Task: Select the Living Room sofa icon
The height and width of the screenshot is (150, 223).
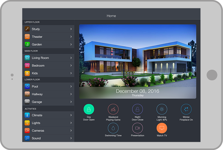Action: click(x=27, y=58)
